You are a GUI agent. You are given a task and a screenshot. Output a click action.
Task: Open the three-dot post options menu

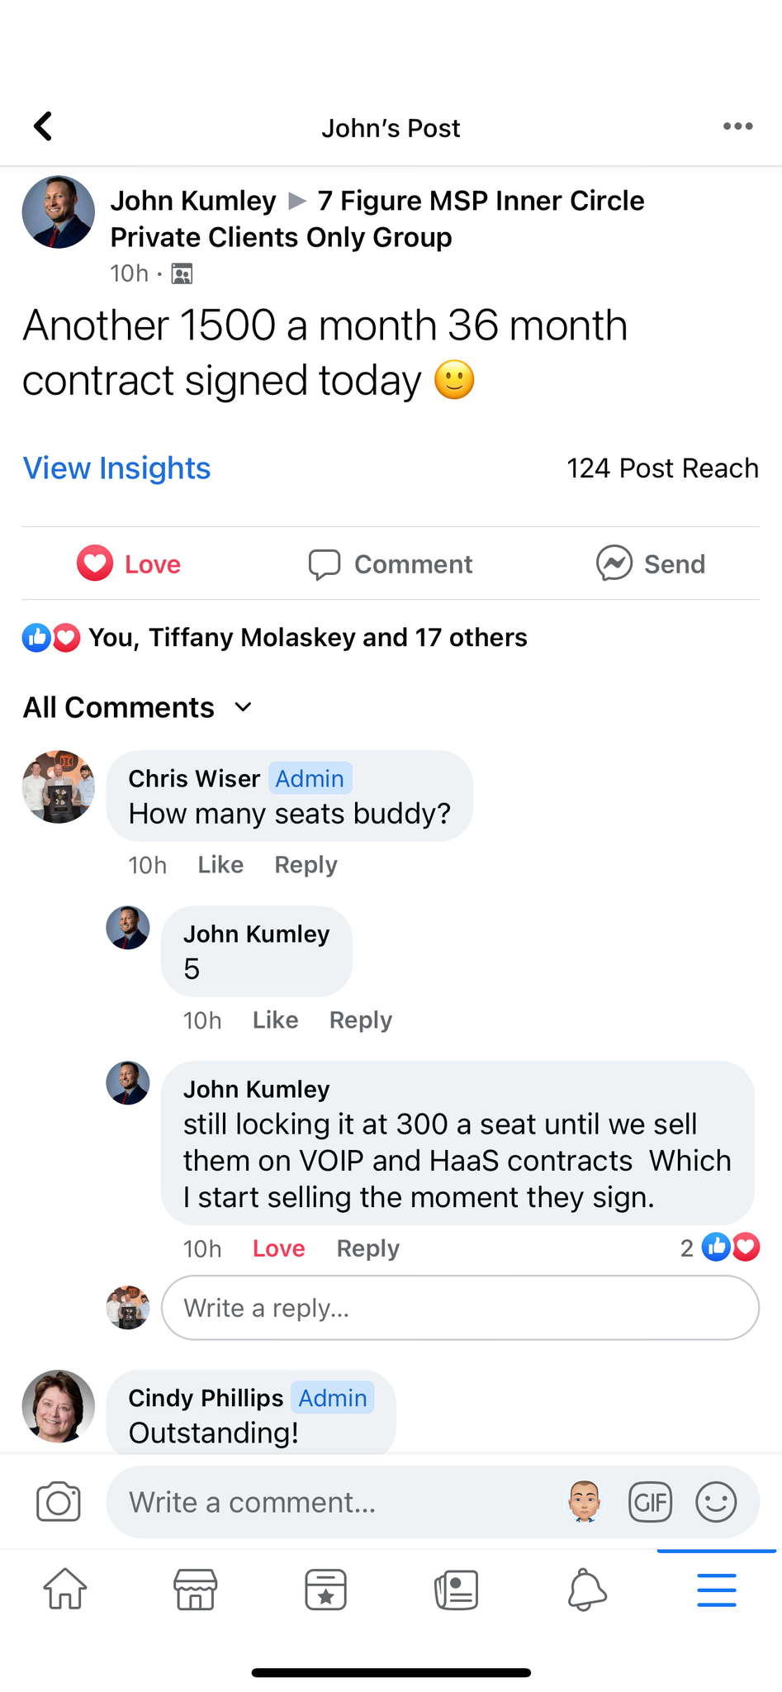737,126
